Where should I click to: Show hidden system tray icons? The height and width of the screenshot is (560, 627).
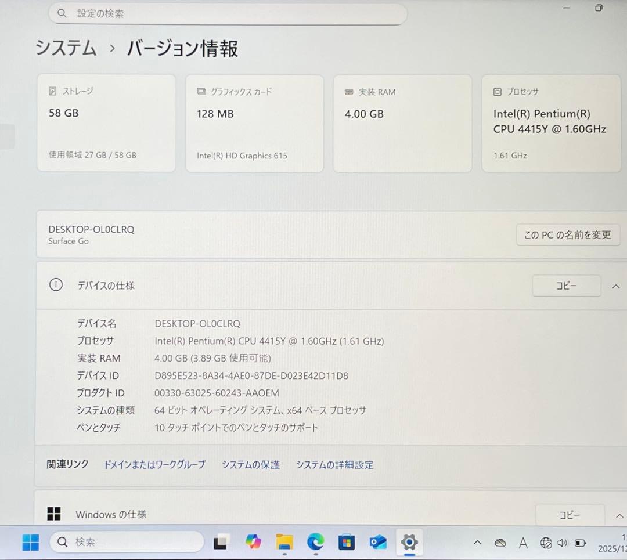[477, 543]
